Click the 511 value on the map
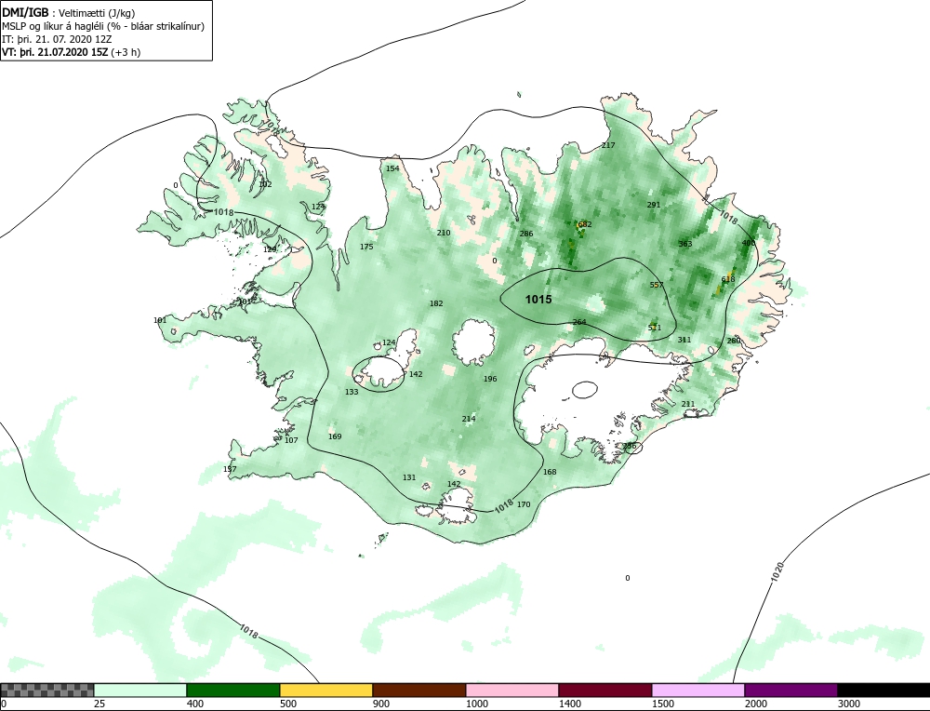The image size is (930, 711). pos(654,328)
